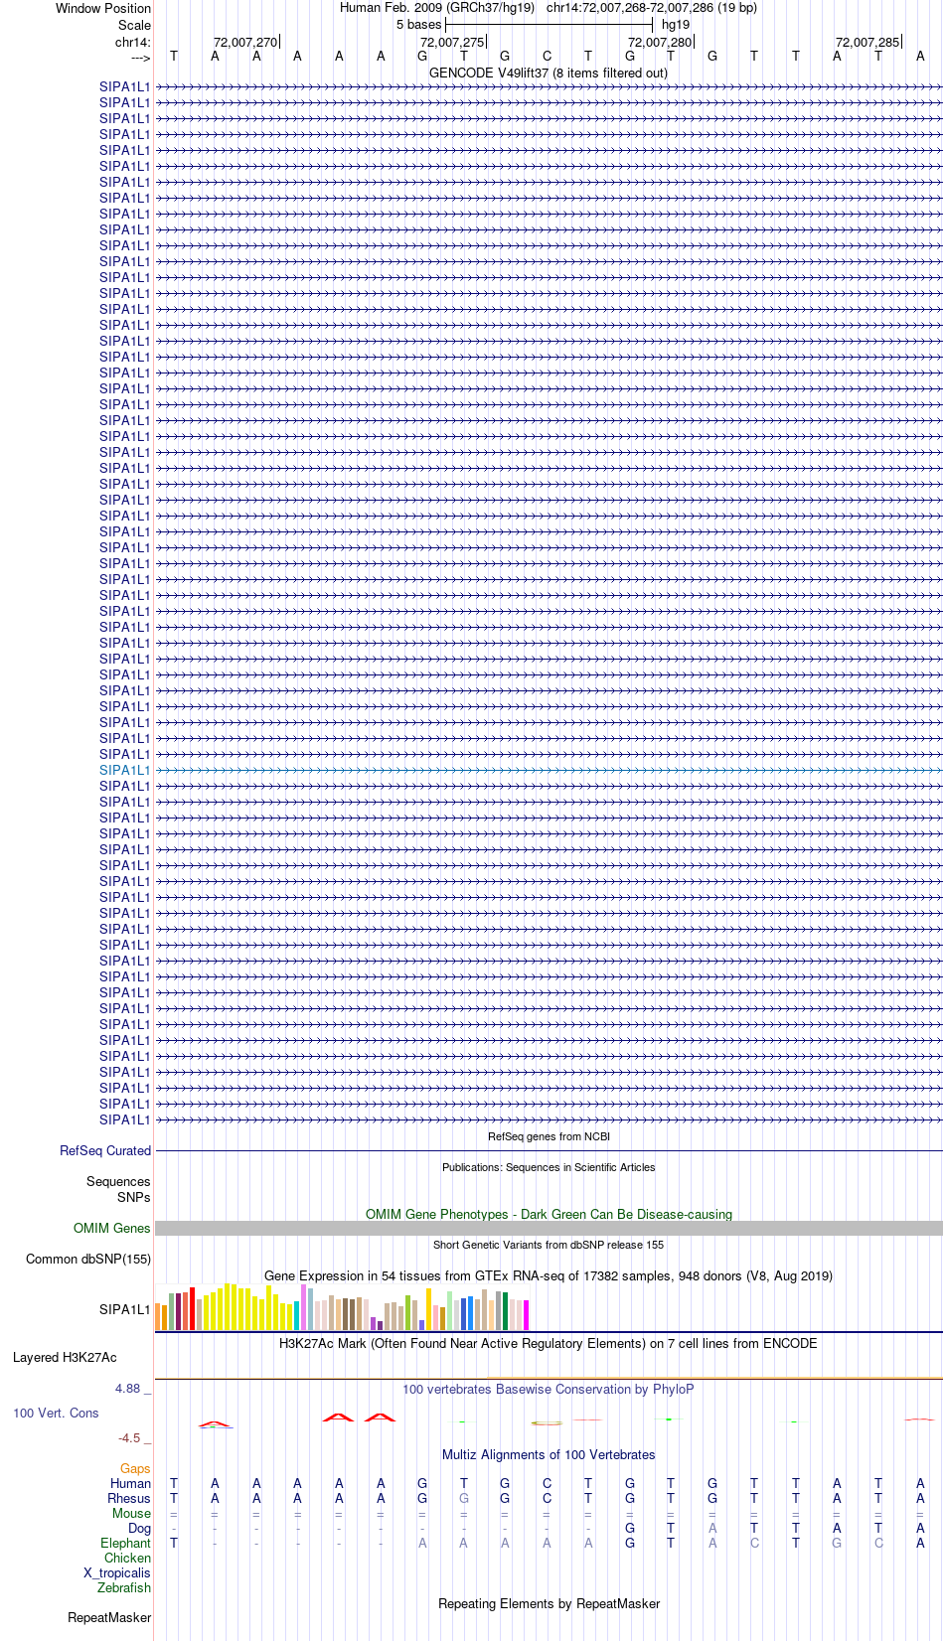The width and height of the screenshot is (944, 1641).
Task: Click the RefSeq Curated track label
Action: [105, 1150]
